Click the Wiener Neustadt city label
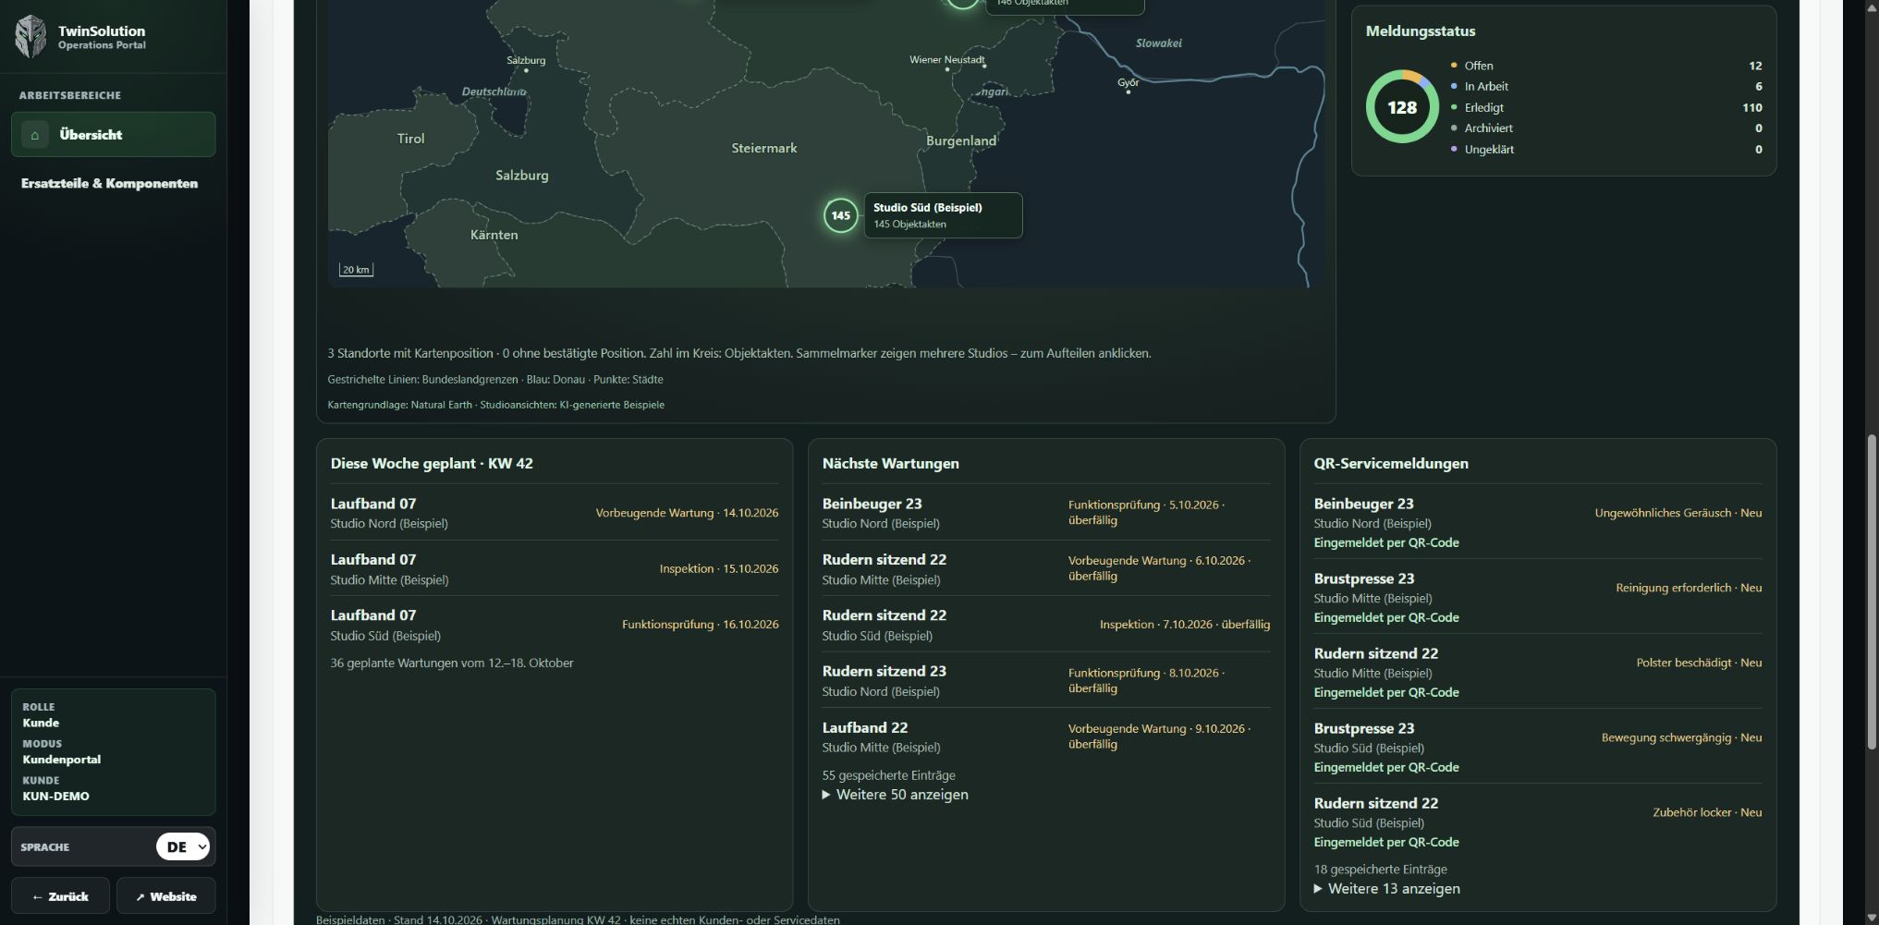This screenshot has width=1879, height=925. pyautogui.click(x=947, y=59)
